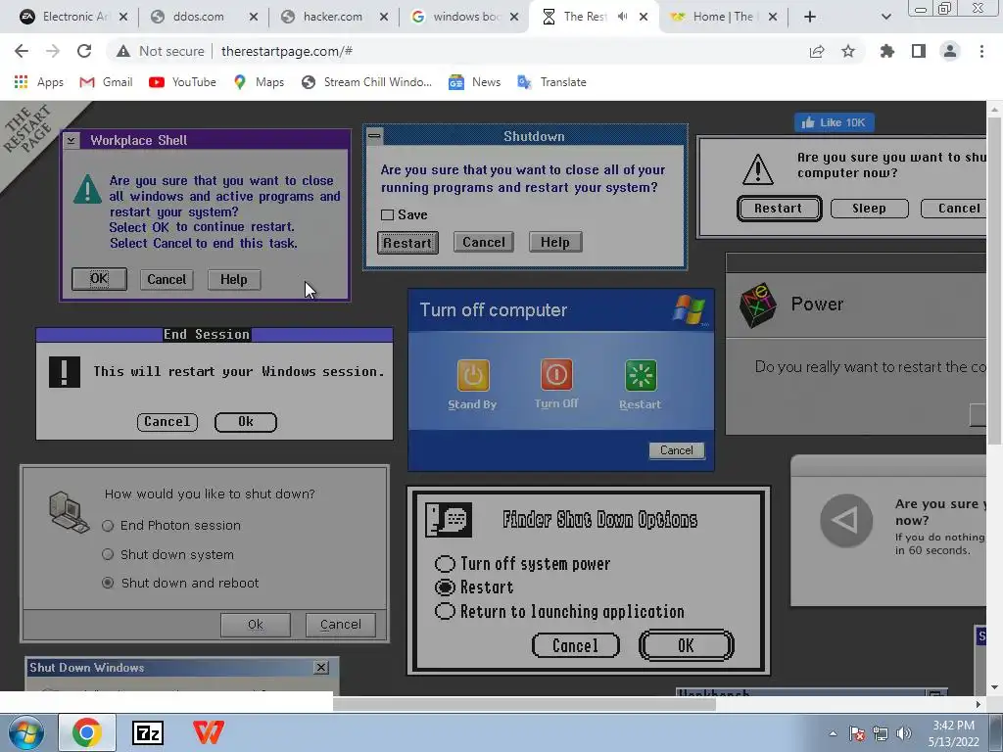The height and width of the screenshot is (752, 1003).
Task: Click the share page icon in address bar
Action: (817, 51)
